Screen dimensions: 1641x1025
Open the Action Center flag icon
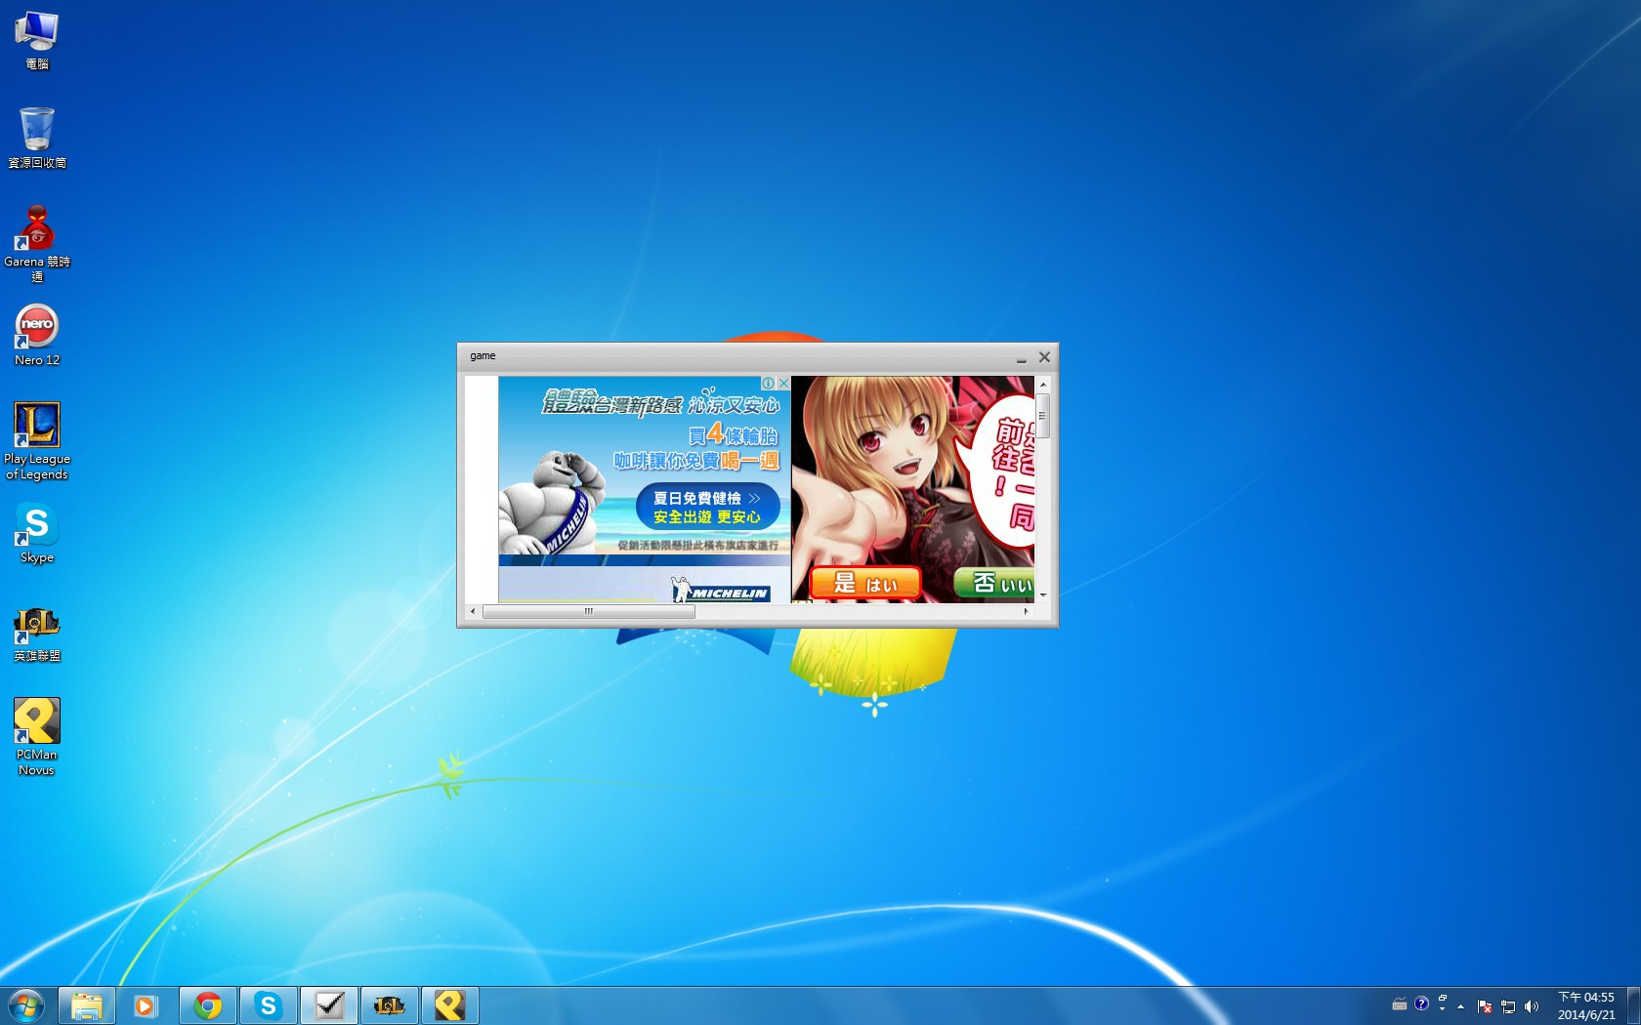pos(1485,1006)
